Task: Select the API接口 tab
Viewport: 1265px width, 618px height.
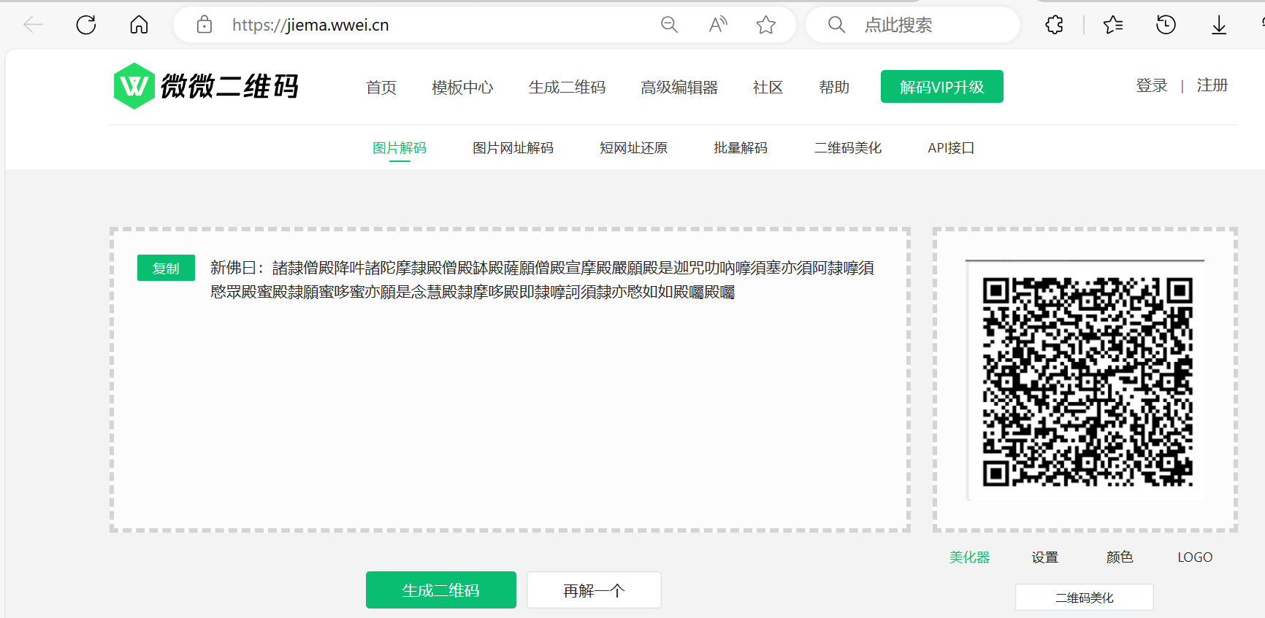Action: pyautogui.click(x=951, y=148)
